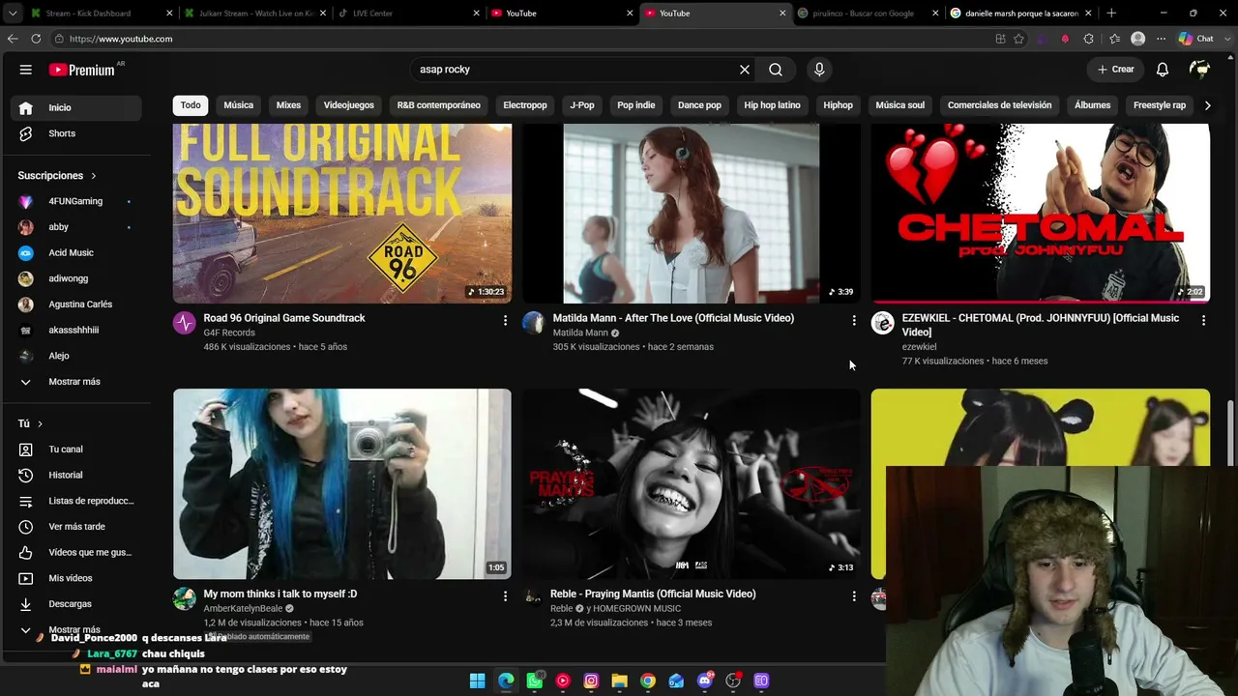1238x696 pixels.
Task: Select the Todo filter chip
Action: [191, 105]
